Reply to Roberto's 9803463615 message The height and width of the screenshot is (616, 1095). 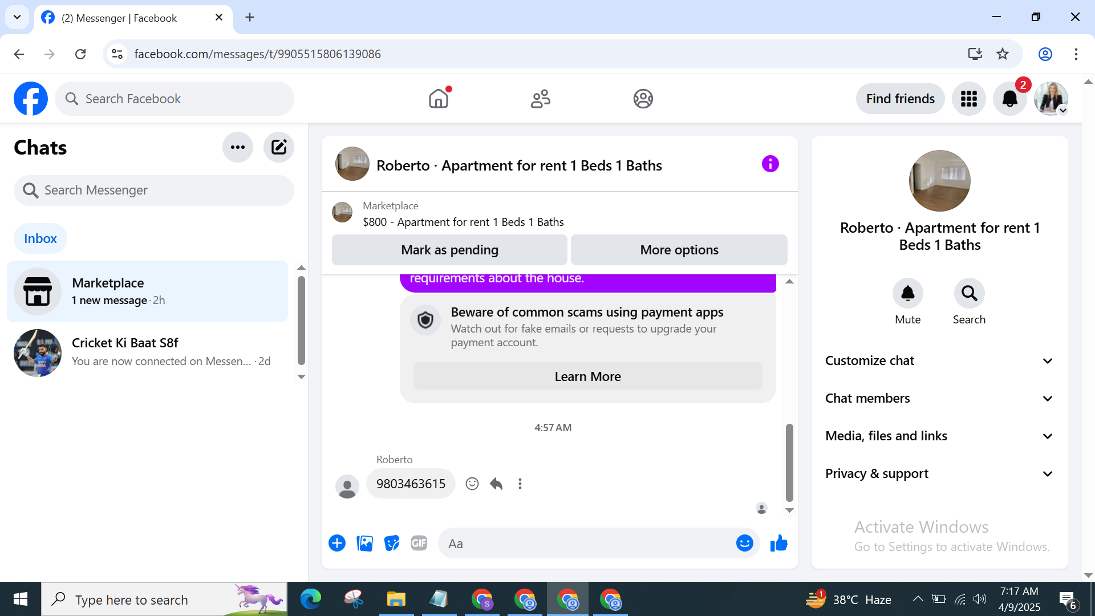[496, 484]
